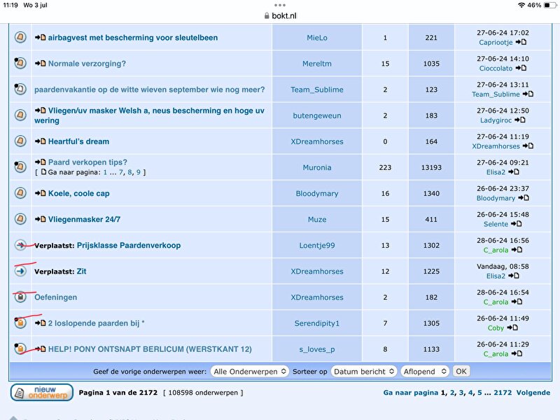The height and width of the screenshot is (420, 560).
Task: Open topic 'Paard verkopen tips?'
Action: (87, 162)
